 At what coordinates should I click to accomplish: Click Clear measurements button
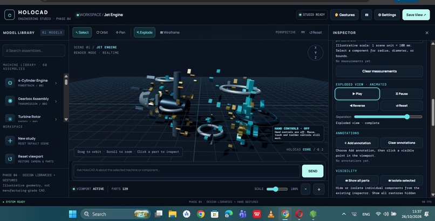[x=379, y=71]
